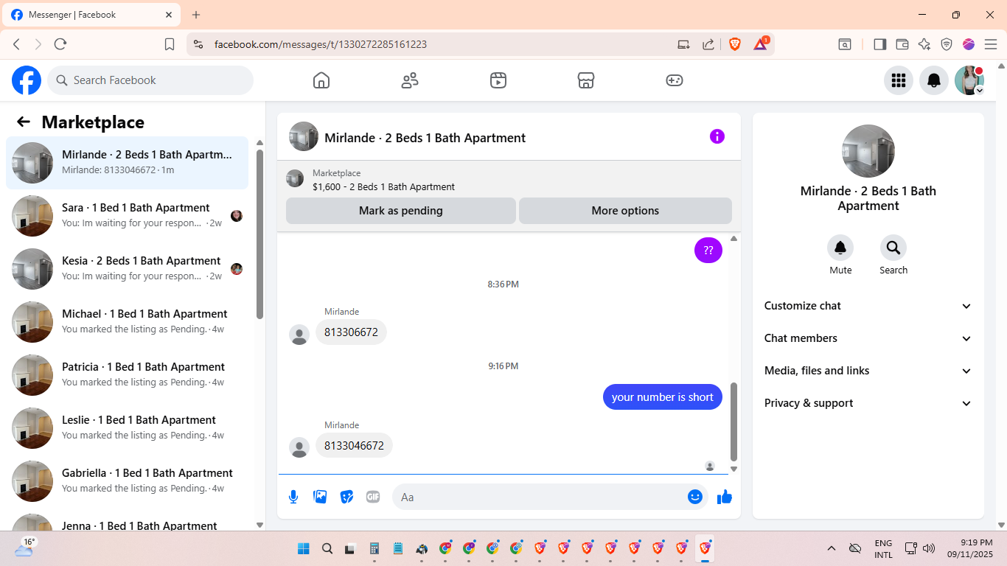Open conversation information icon
1007x566 pixels.
point(717,136)
